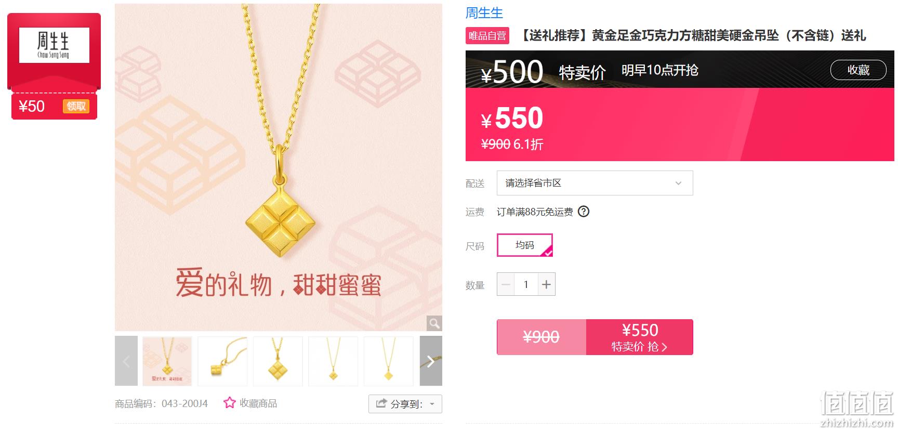Select the second pendant side-view thumbnail
The width and height of the screenshot is (898, 432).
pyautogui.click(x=222, y=361)
